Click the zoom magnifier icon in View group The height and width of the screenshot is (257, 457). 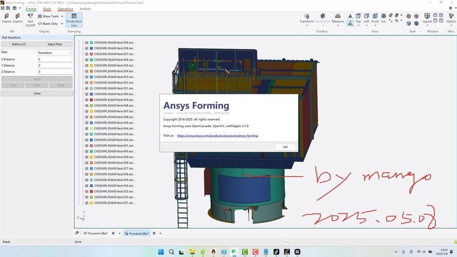tap(397, 21)
